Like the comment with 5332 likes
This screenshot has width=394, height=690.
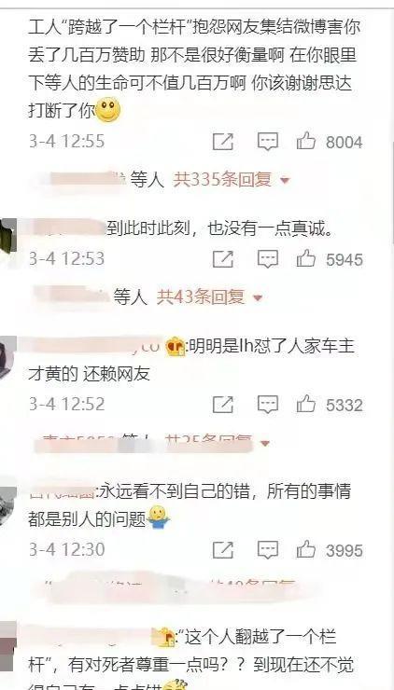[306, 404]
